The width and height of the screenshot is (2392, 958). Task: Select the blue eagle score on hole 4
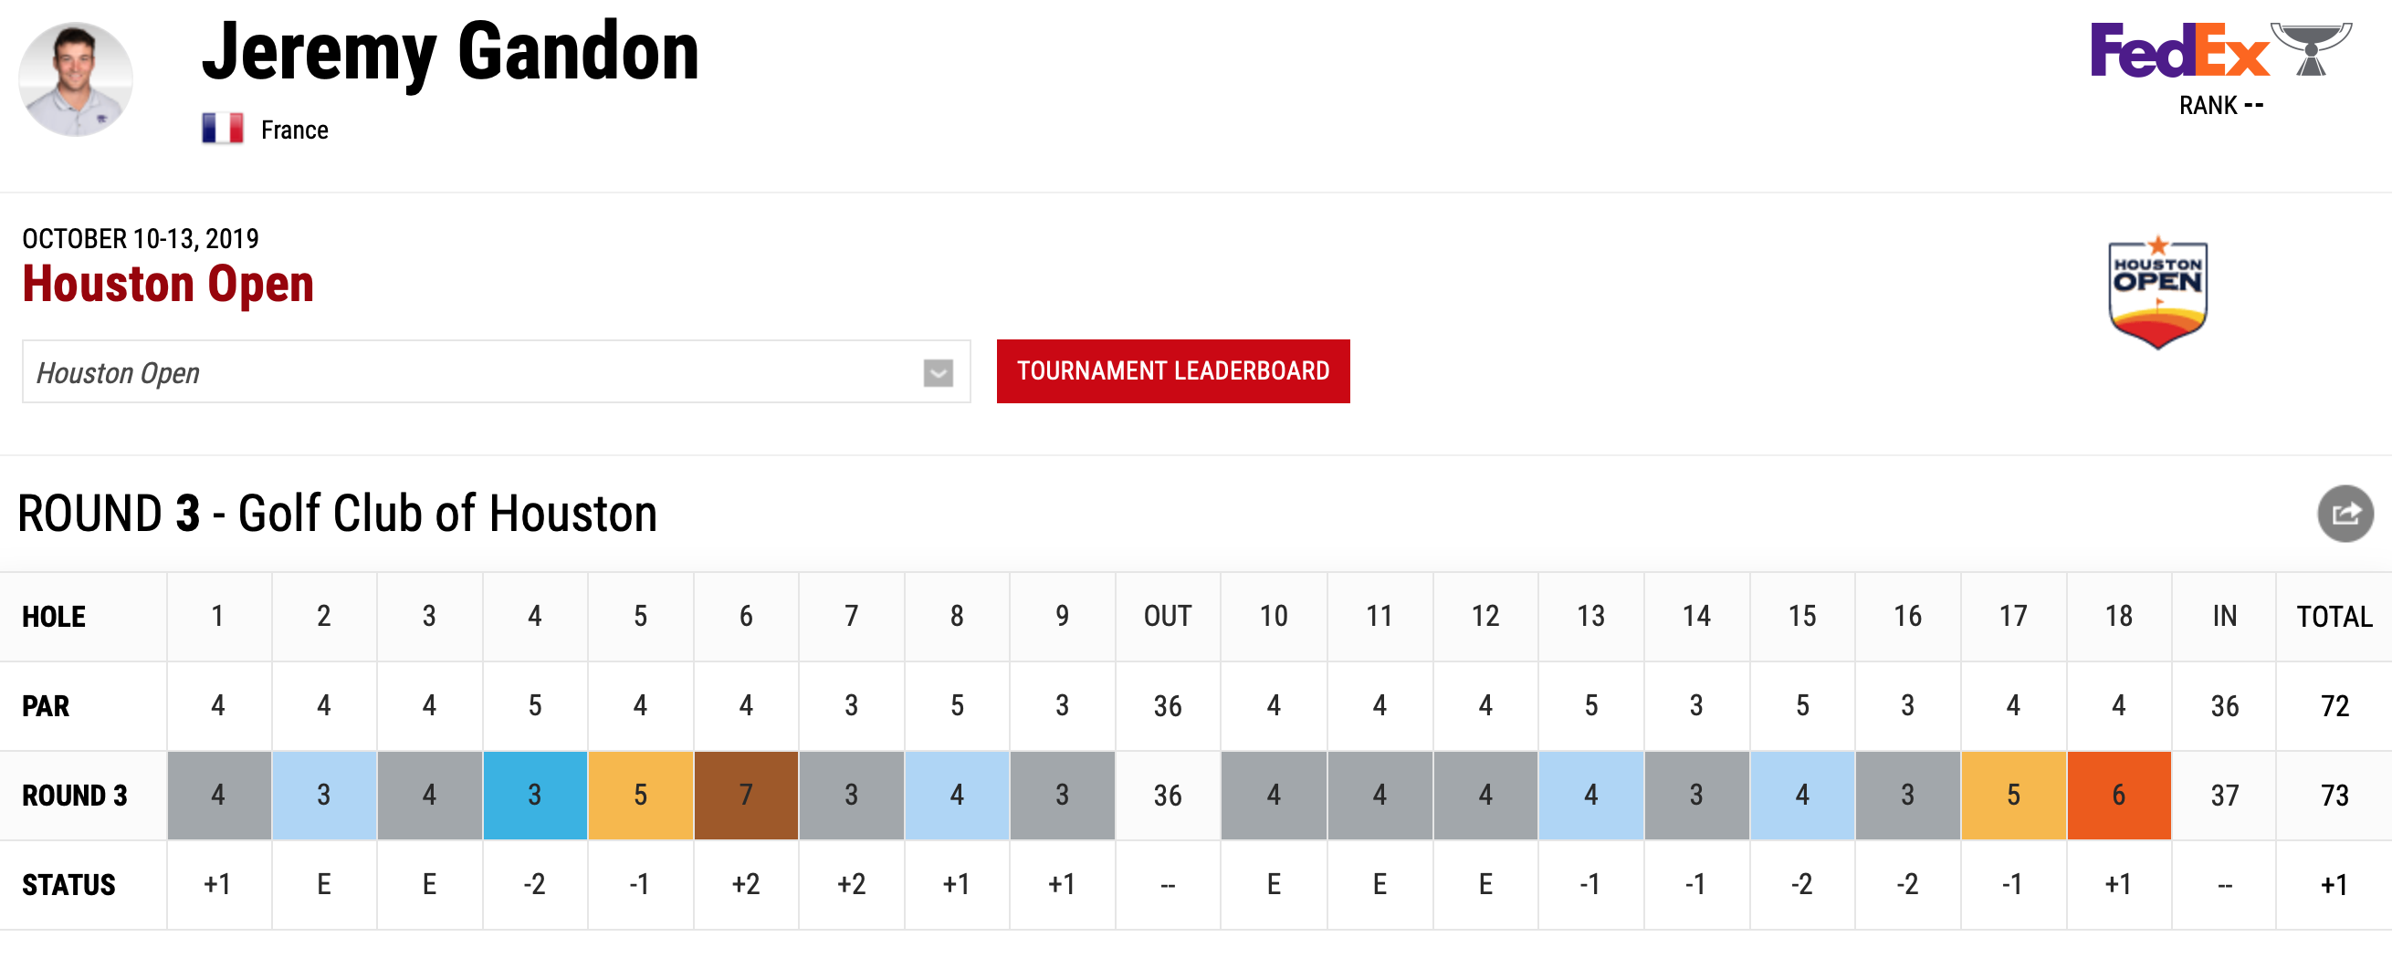coord(535,796)
